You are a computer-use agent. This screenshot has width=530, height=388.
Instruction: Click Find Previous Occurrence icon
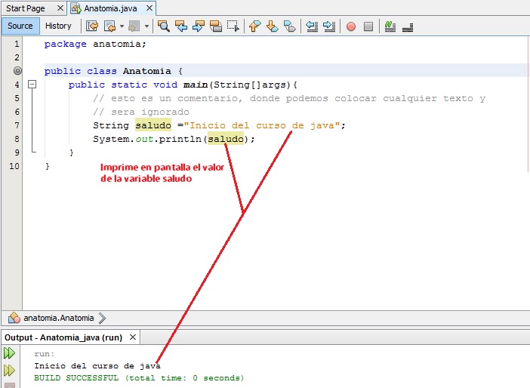(181, 26)
